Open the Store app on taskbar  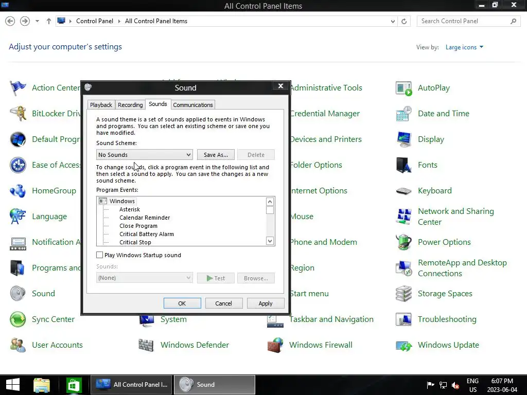click(x=74, y=385)
